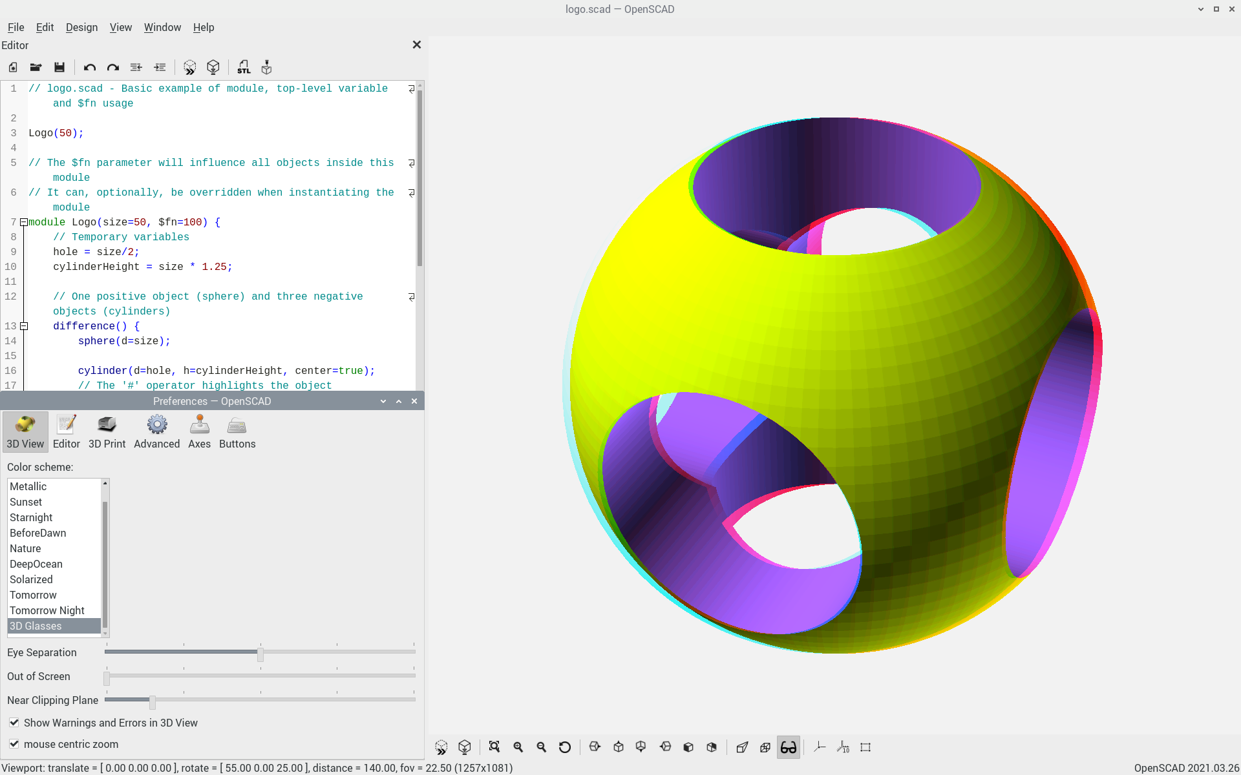Toggle the 3D glasses view mode button
The width and height of the screenshot is (1241, 775).
(x=789, y=747)
